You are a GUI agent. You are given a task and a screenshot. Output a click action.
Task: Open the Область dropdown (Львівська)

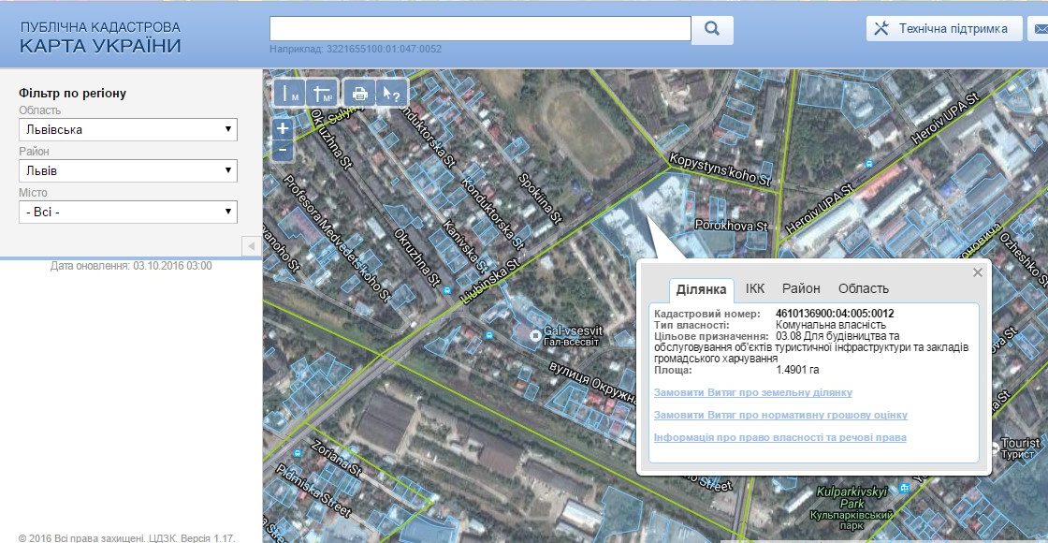(128, 129)
